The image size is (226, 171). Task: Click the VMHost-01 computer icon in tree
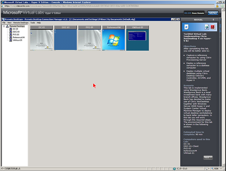pos(11,40)
